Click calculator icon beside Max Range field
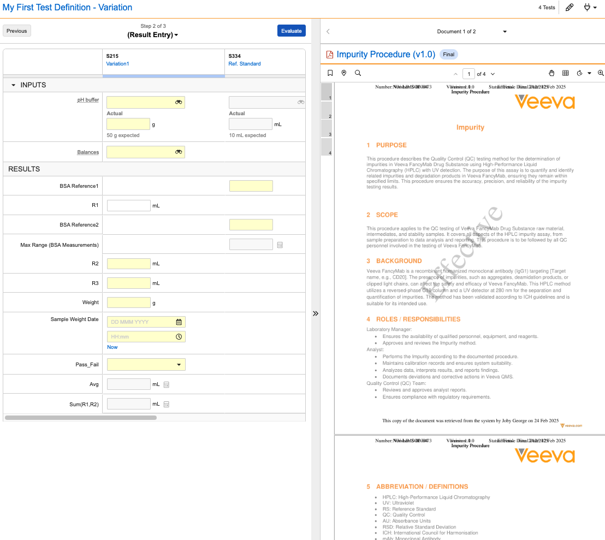This screenshot has width=605, height=540. pos(280,245)
